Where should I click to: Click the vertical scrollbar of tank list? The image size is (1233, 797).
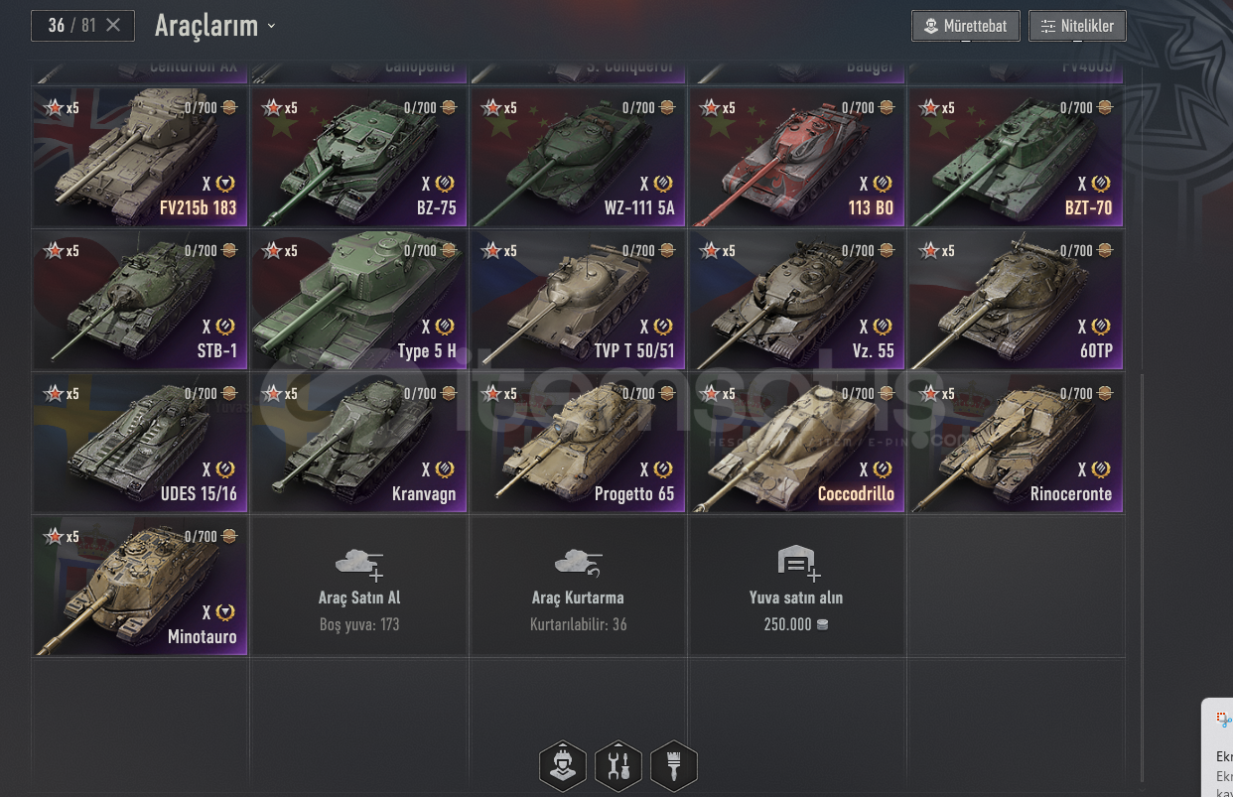point(1142,578)
